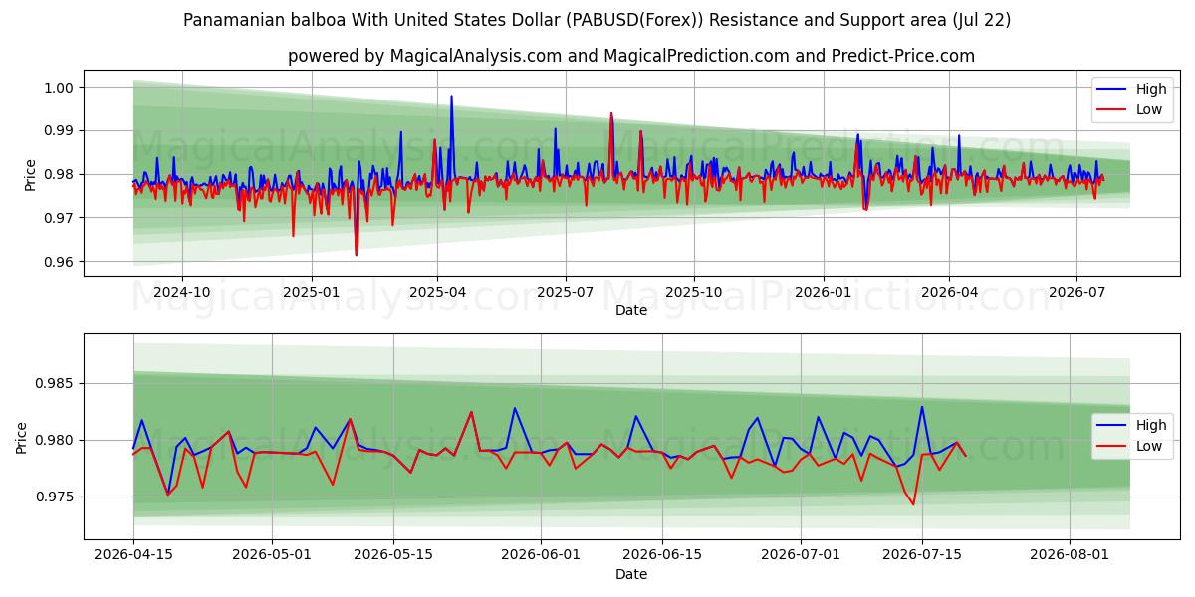Viewport: 1195px width, 597px height.
Task: Click the upper chart 'Price' axis label
Action: click(x=30, y=173)
